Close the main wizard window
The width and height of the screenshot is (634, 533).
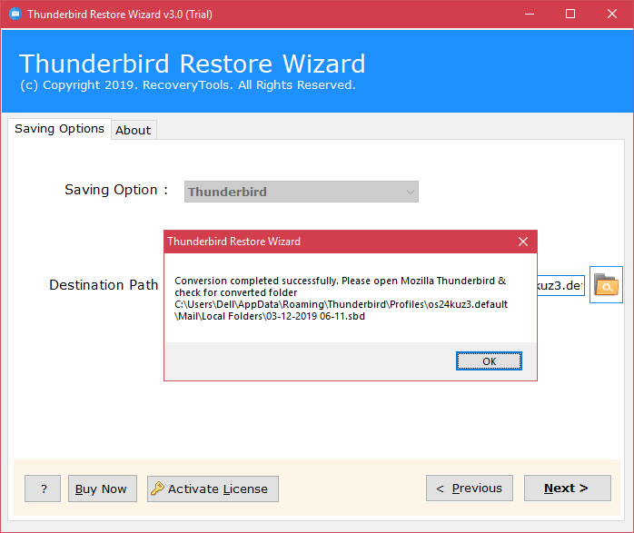point(612,15)
